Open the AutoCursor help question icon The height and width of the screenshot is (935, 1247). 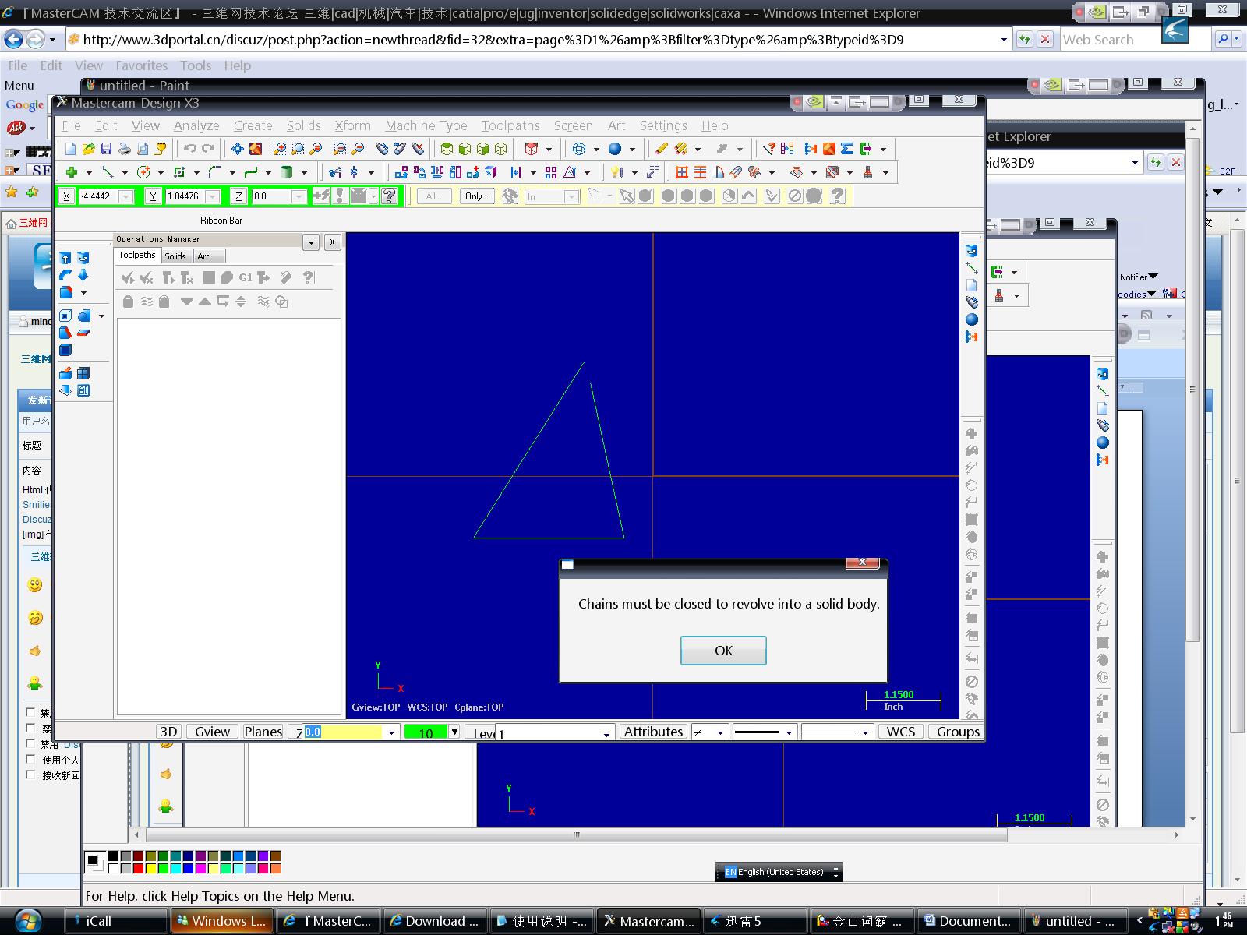pyautogui.click(x=390, y=196)
